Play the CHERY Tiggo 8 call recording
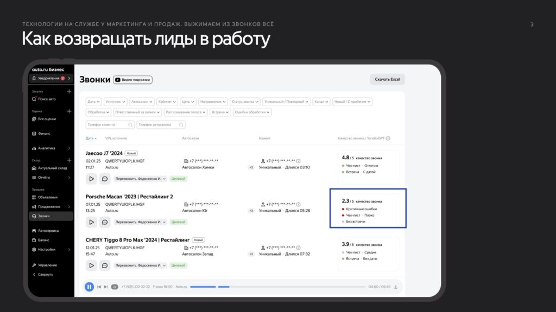556x312 pixels. click(91, 265)
